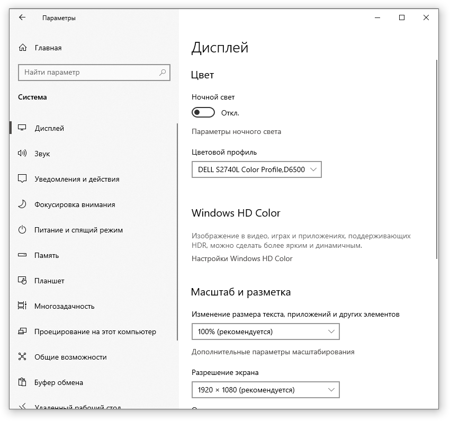
Task: Open Уведомления и действия icon
Action: [22, 179]
